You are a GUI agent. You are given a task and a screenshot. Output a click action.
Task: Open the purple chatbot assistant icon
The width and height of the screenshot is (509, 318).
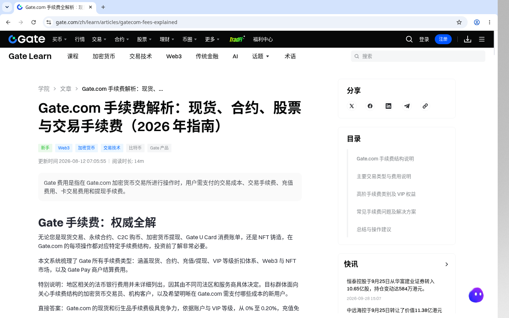(476, 295)
